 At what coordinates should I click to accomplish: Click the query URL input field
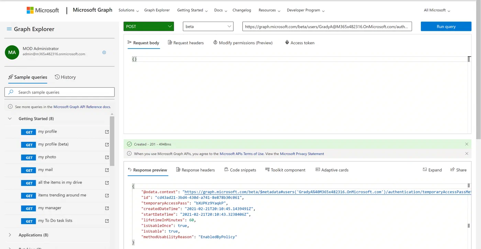coord(327,26)
